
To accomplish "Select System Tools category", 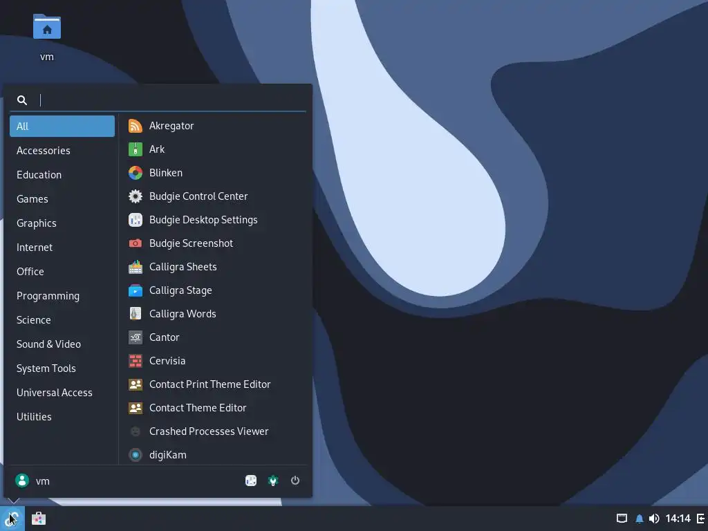I will point(62,369).
